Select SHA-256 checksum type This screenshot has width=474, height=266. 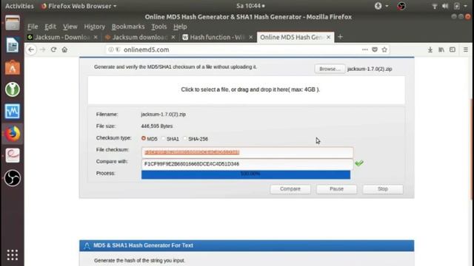[x=184, y=138]
